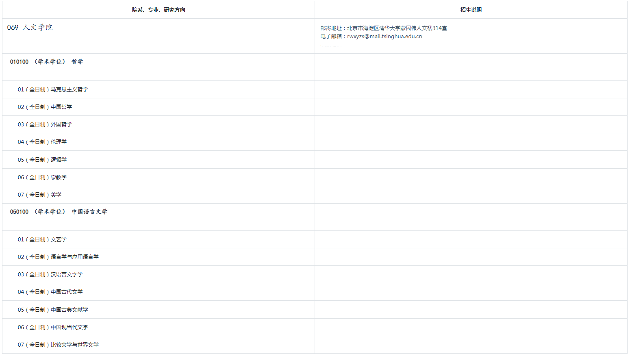Select the 04 中国古代文学 row
This screenshot has height=354, width=630.
point(50,292)
